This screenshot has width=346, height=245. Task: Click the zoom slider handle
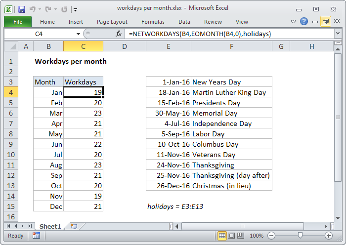point(300,236)
